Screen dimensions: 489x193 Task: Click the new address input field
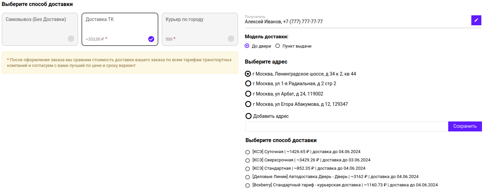tap(347, 126)
